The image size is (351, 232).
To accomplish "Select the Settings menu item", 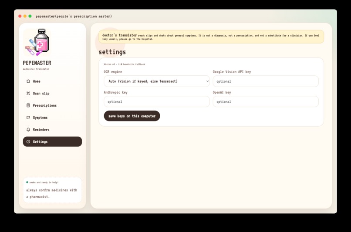I will 52,141.
